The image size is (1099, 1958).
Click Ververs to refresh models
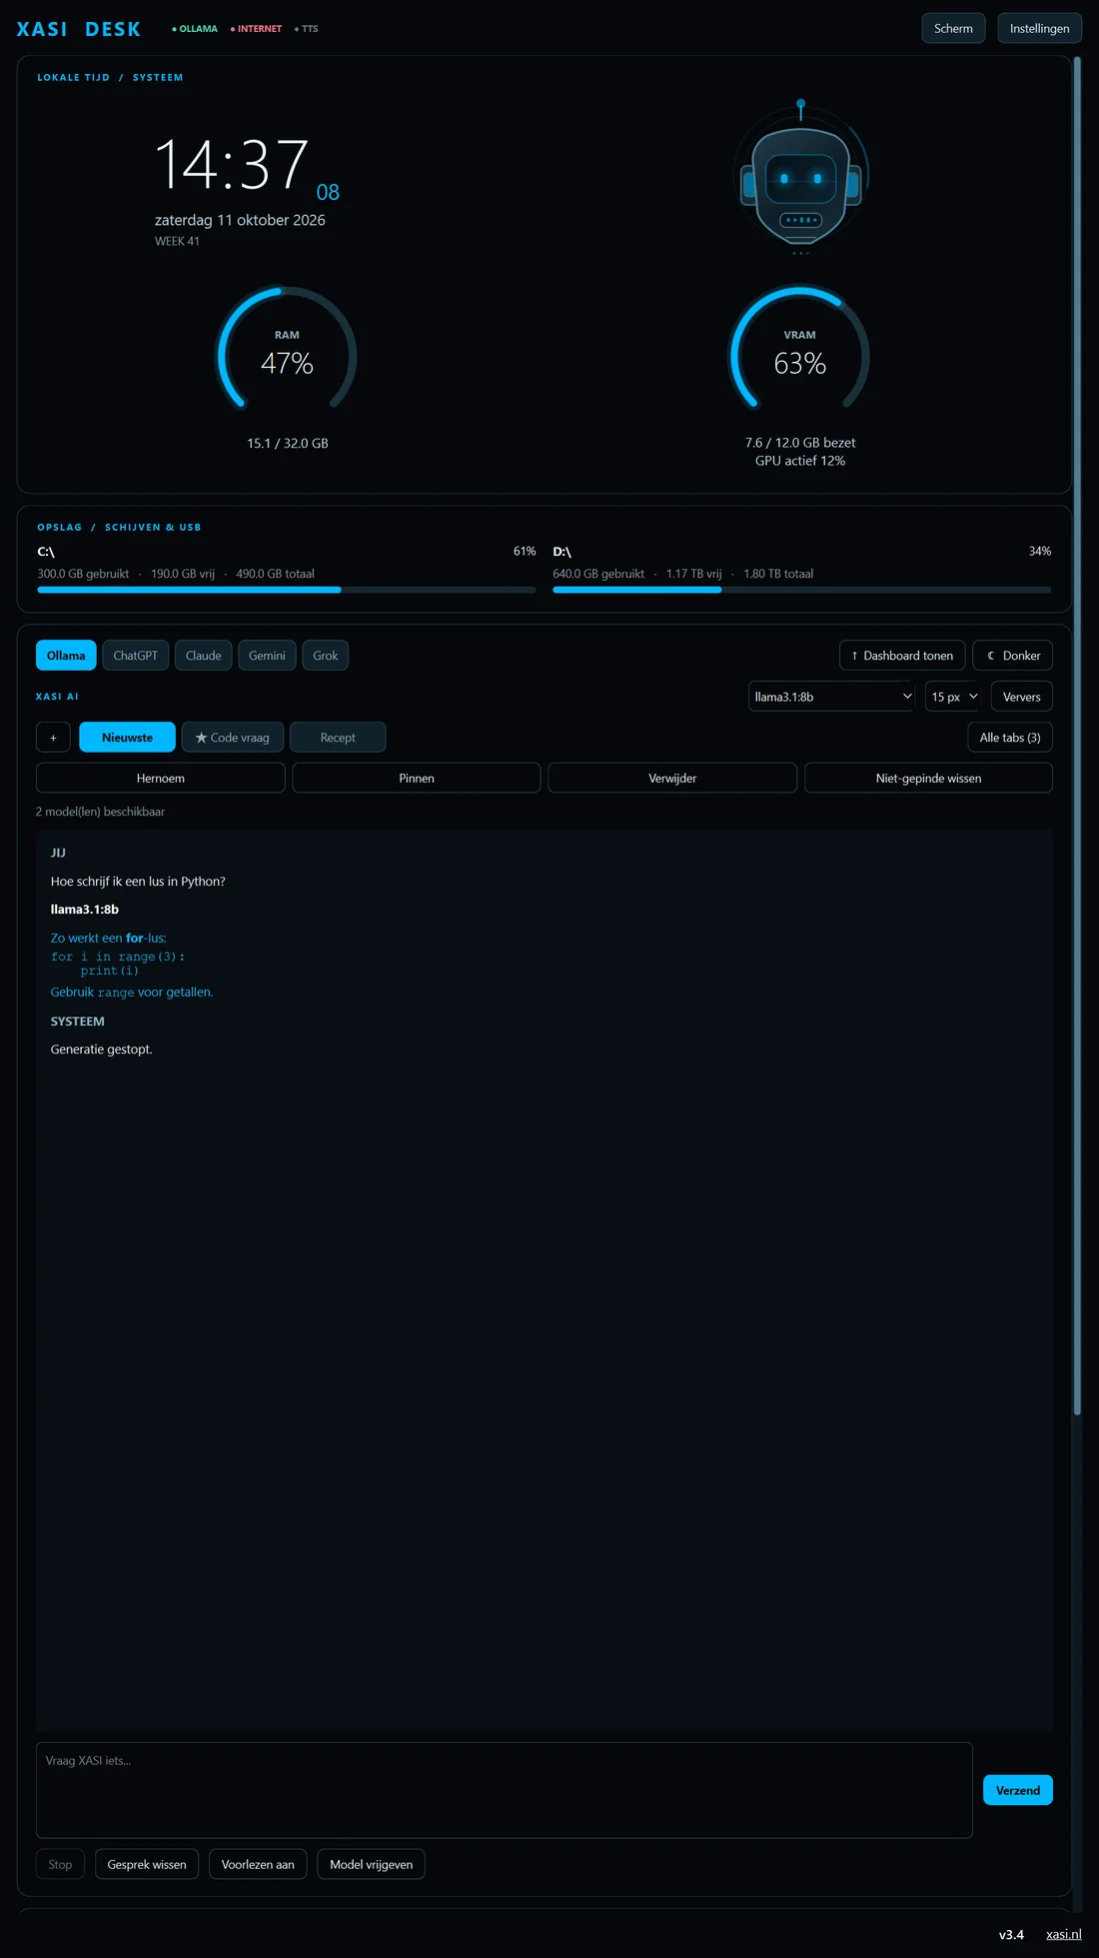click(1021, 697)
